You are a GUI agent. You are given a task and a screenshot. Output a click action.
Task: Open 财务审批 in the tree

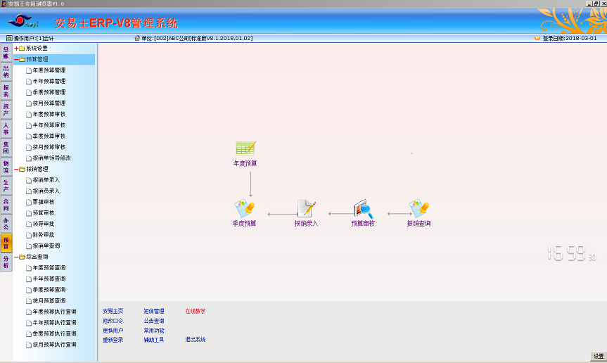tap(44, 235)
